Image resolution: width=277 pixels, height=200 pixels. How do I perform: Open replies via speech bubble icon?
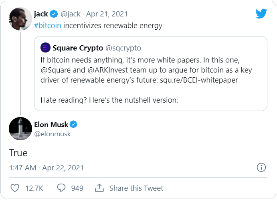(61, 188)
